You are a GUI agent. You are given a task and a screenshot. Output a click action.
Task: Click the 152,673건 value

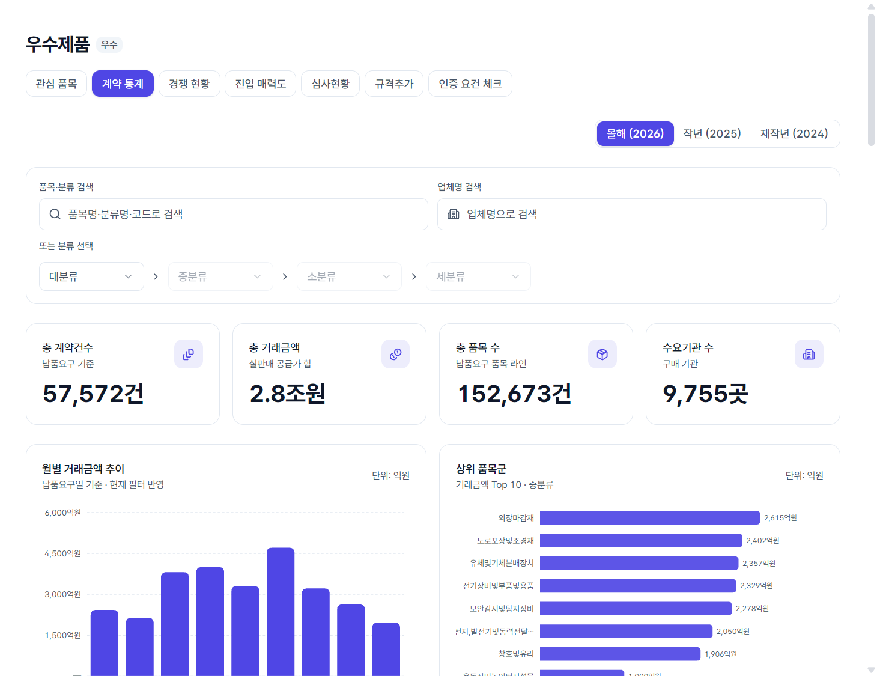coord(515,394)
